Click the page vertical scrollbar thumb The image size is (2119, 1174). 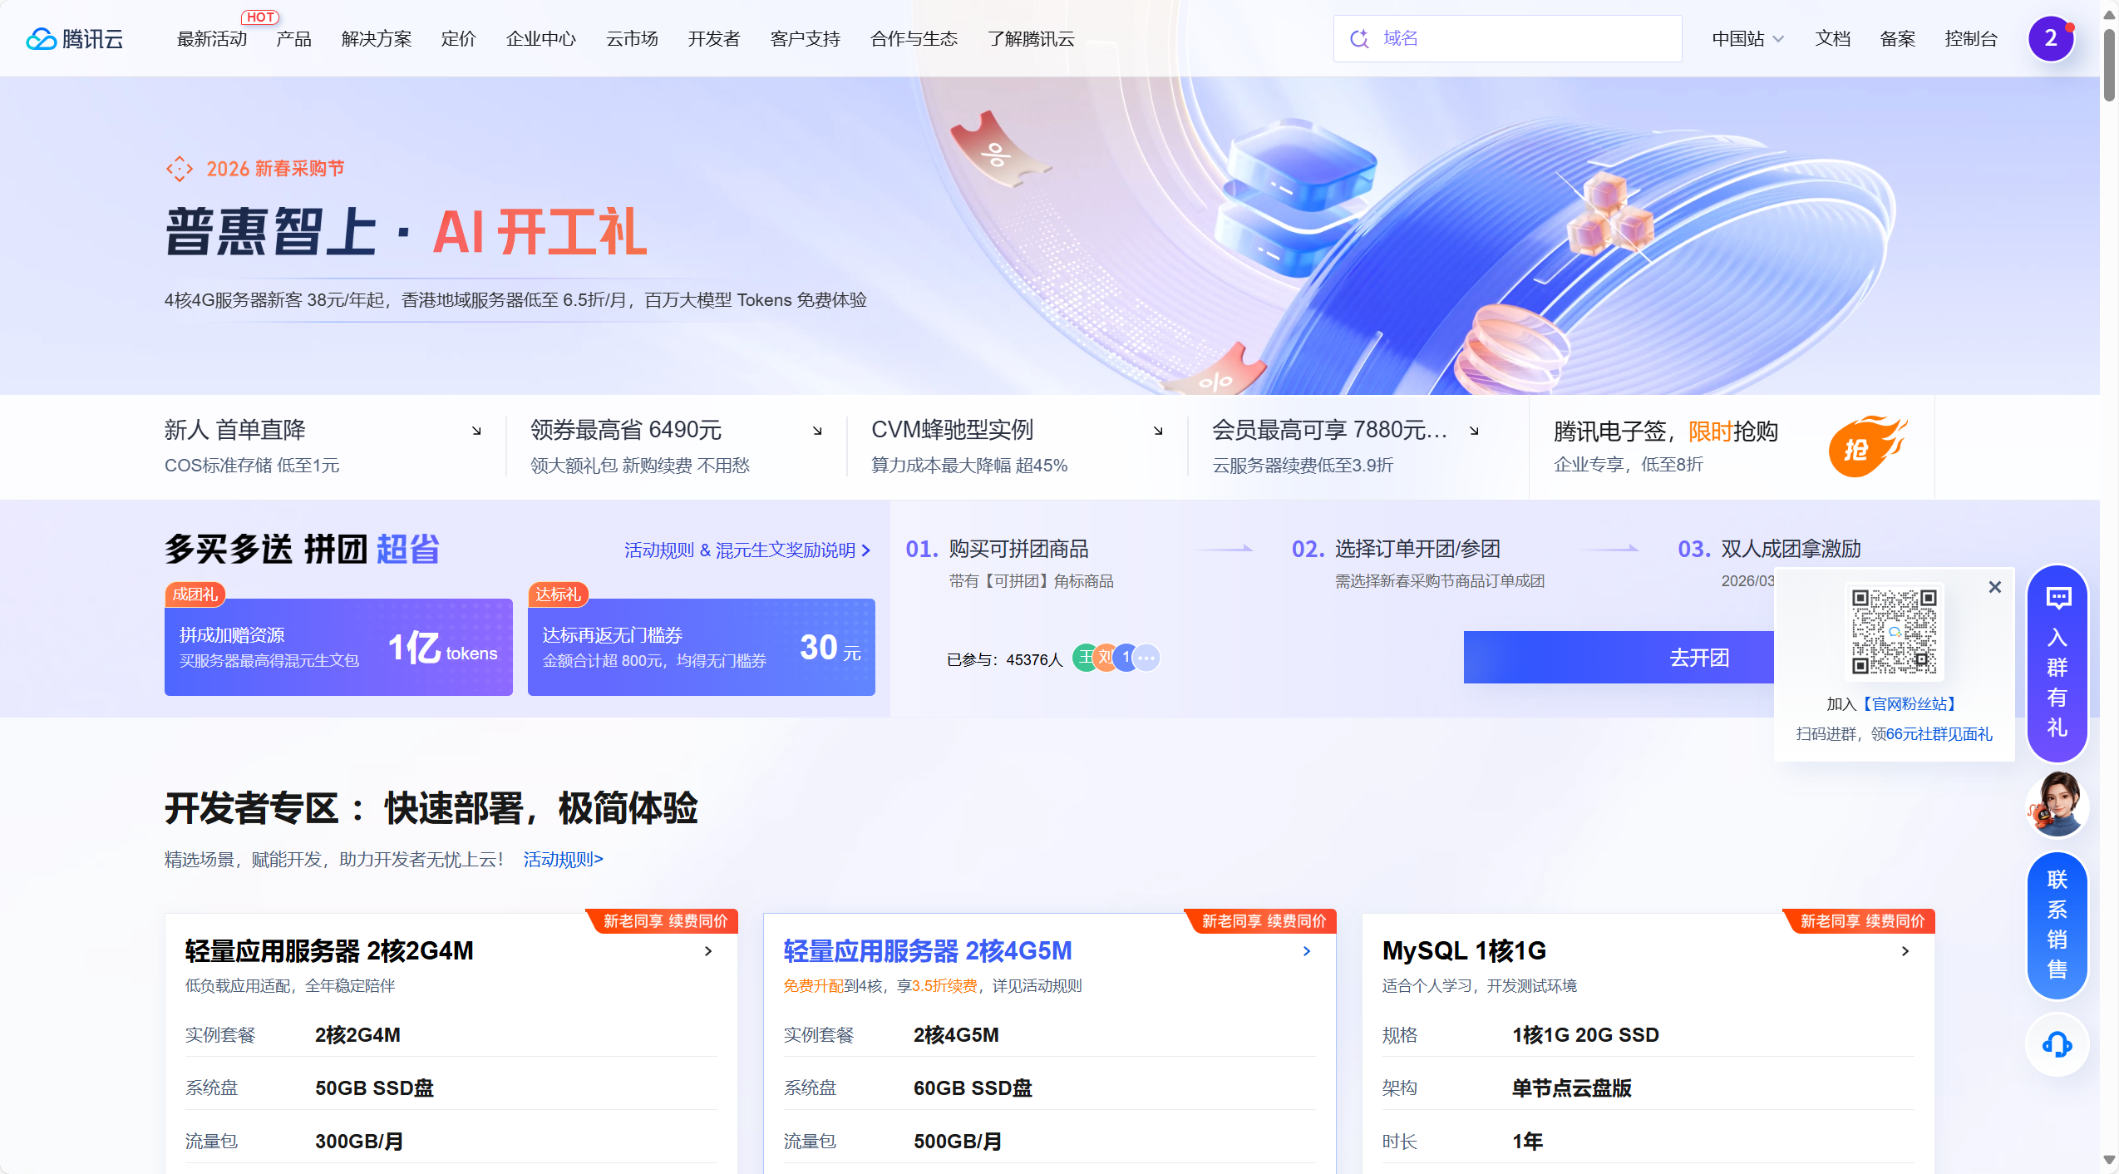click(x=2109, y=67)
